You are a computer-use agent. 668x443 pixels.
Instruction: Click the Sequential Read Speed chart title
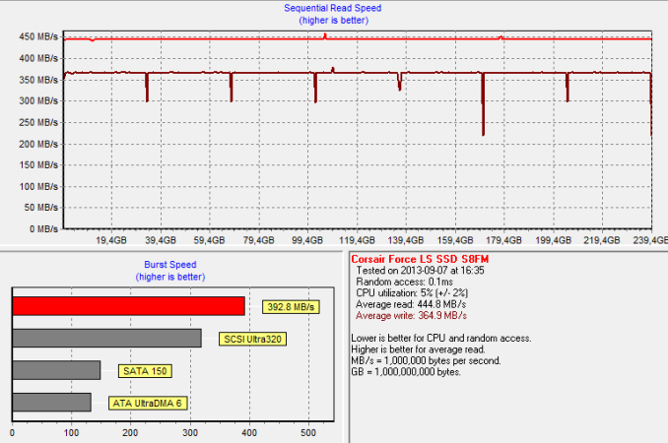coord(333,8)
